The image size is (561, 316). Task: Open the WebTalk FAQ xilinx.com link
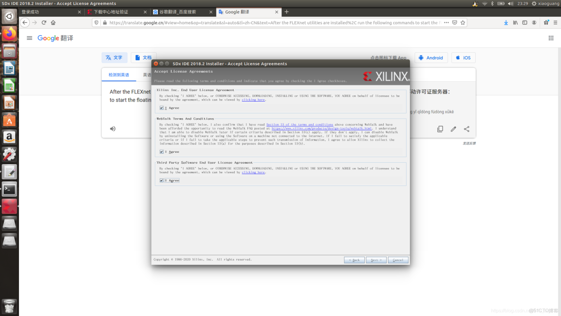pyautogui.click(x=321, y=129)
